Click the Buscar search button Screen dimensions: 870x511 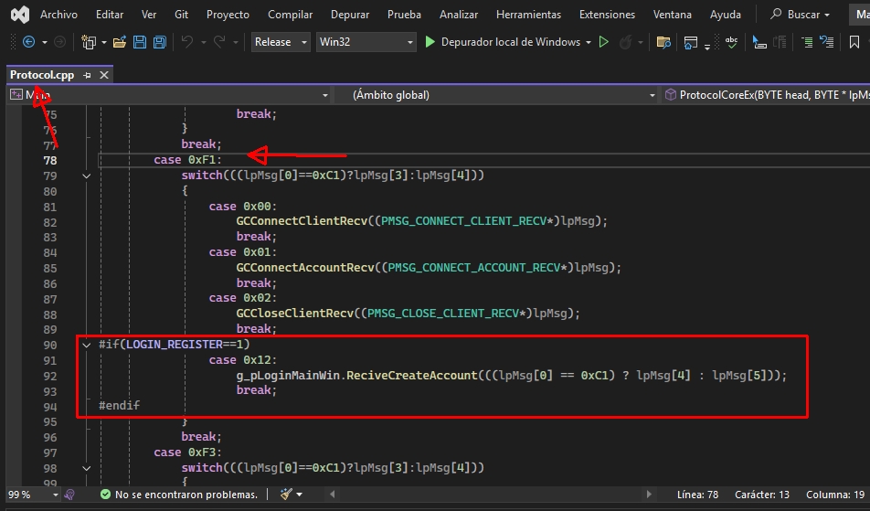800,15
